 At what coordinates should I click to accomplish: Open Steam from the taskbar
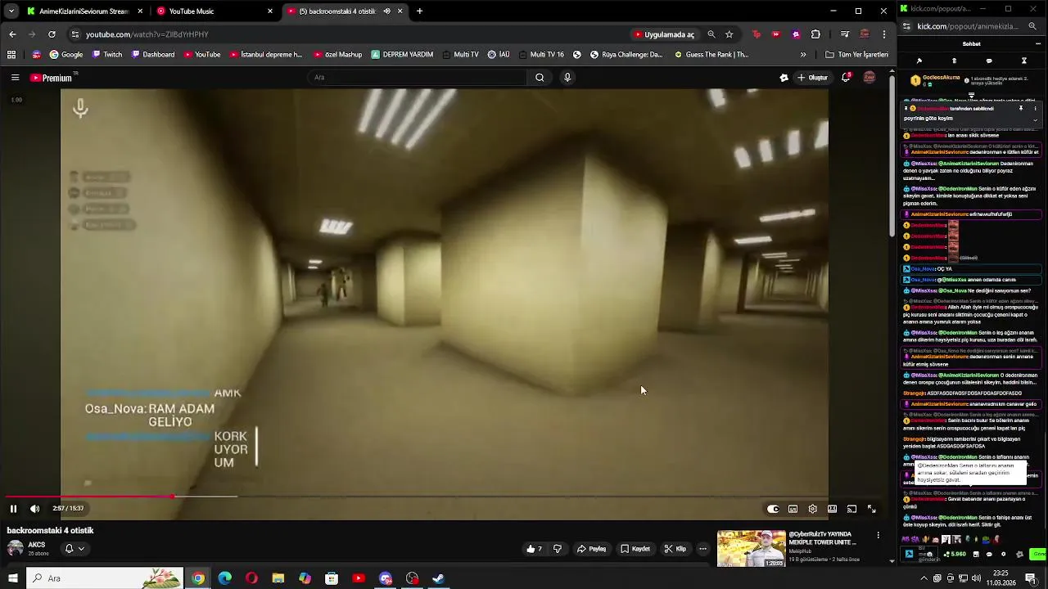(x=439, y=578)
